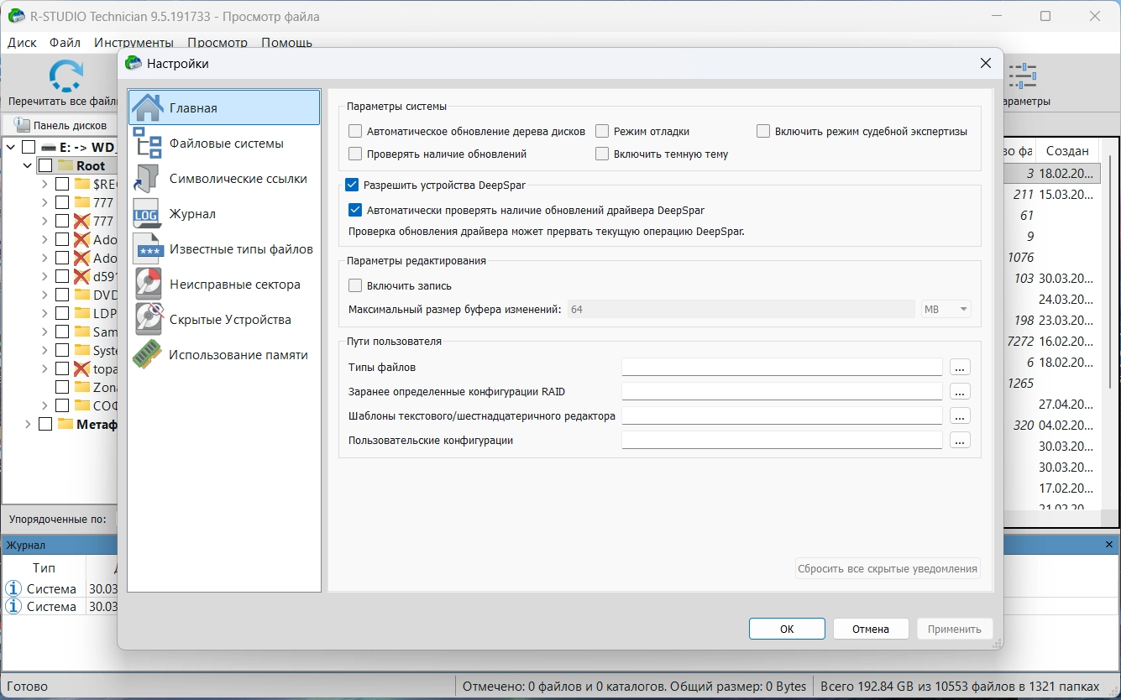
Task: Click the Отмена button
Action: 871,629
